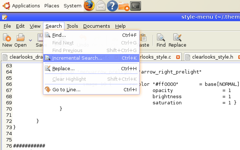Screen dimensions: 240x150
Task: Choose Find... in the Search menu
Action: (59, 35)
